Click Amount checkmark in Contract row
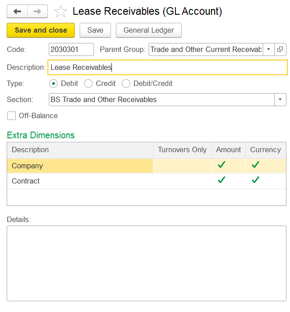Viewport: 290px width, 312px height. pyautogui.click(x=222, y=180)
